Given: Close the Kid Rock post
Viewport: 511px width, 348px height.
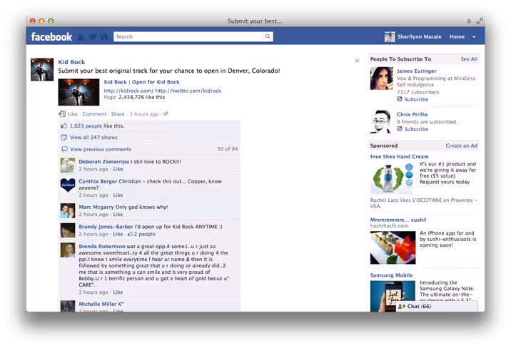Looking at the screenshot, I should point(357,61).
